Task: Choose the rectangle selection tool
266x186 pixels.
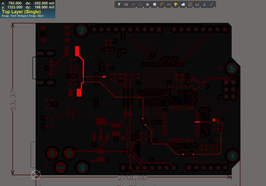Action: 140,4
